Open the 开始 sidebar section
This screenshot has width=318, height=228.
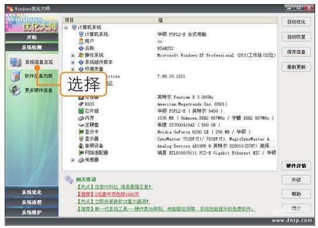[32, 37]
